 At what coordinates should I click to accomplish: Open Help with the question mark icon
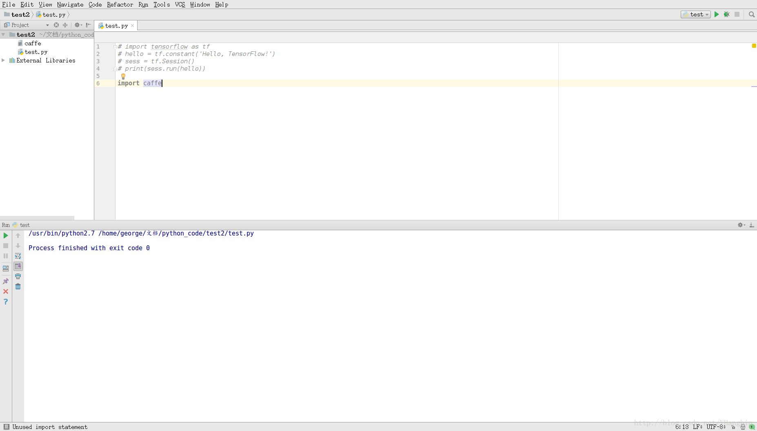pos(6,302)
